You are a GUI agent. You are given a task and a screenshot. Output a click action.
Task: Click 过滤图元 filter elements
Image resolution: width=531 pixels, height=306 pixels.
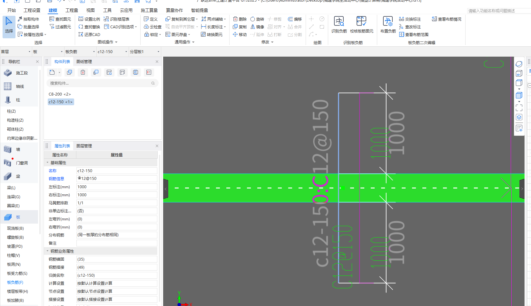(x=60, y=27)
